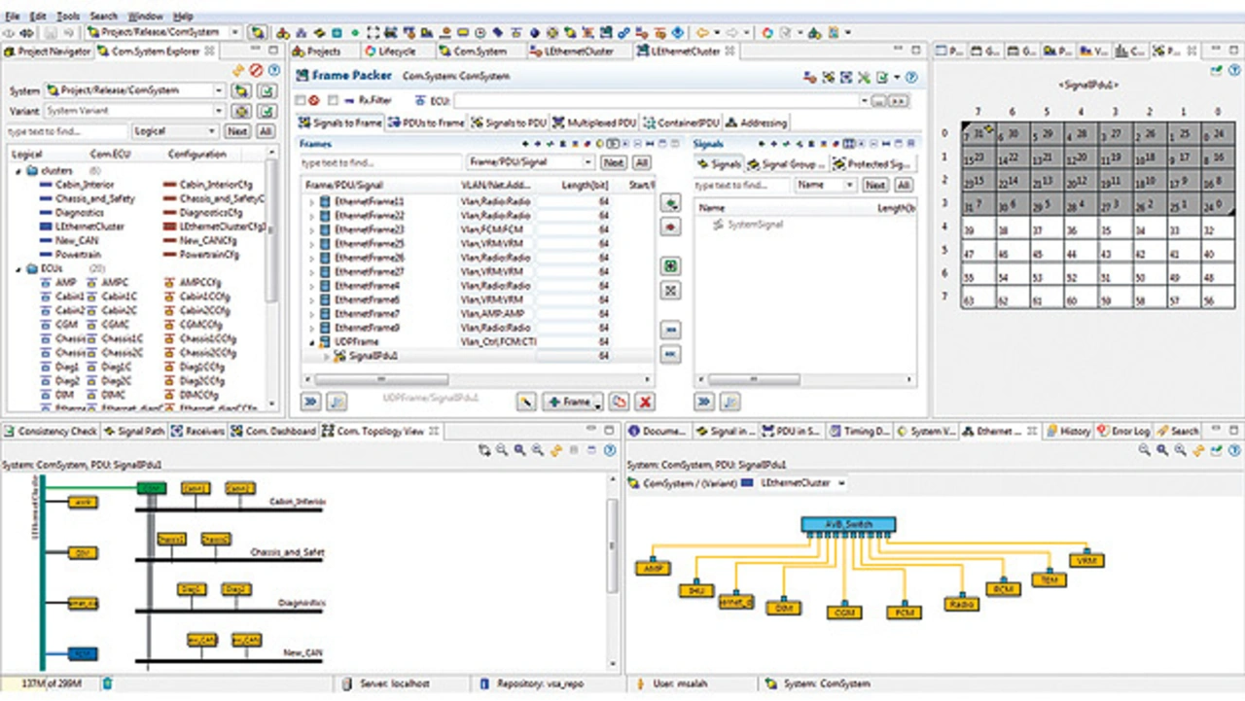
Task: Switch to the PDUs to Frame tab
Action: 426,123
